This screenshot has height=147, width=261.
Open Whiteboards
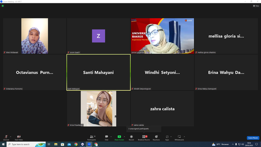tap(179, 138)
